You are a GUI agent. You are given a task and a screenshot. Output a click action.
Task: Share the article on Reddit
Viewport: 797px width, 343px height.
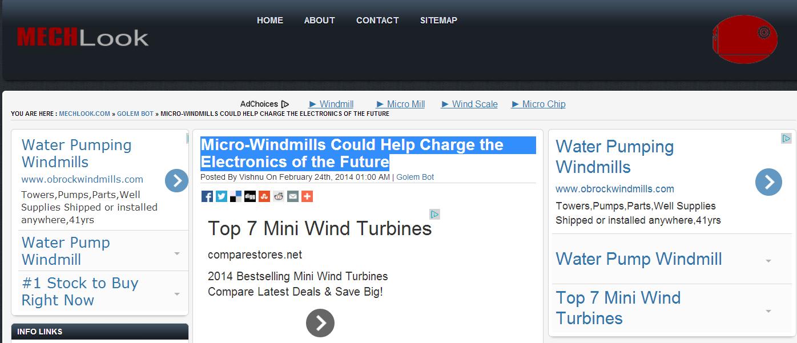(x=279, y=196)
